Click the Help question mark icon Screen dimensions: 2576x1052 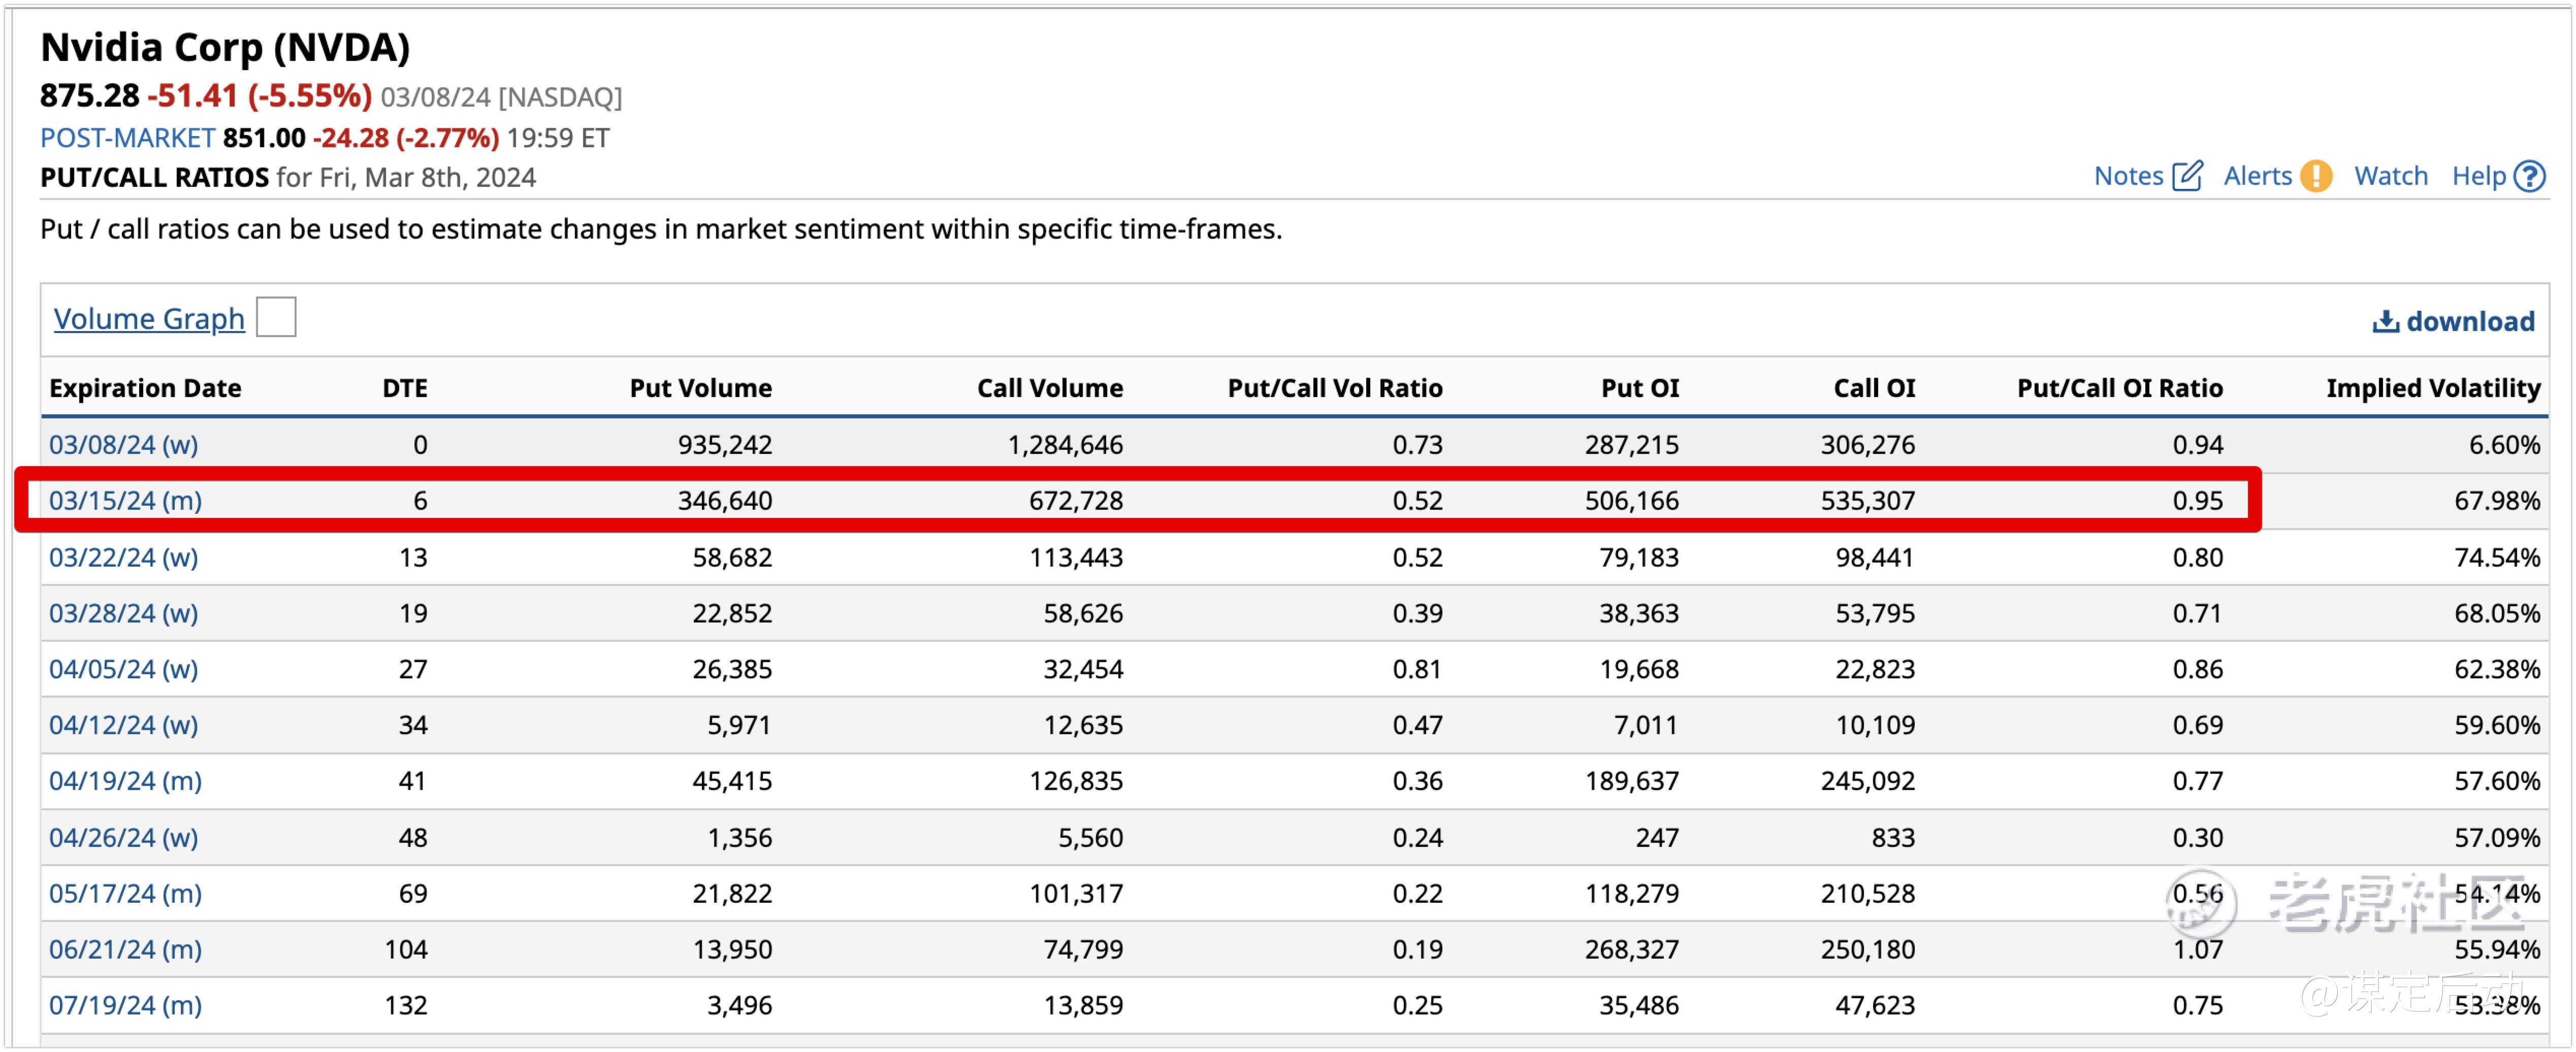[2530, 176]
